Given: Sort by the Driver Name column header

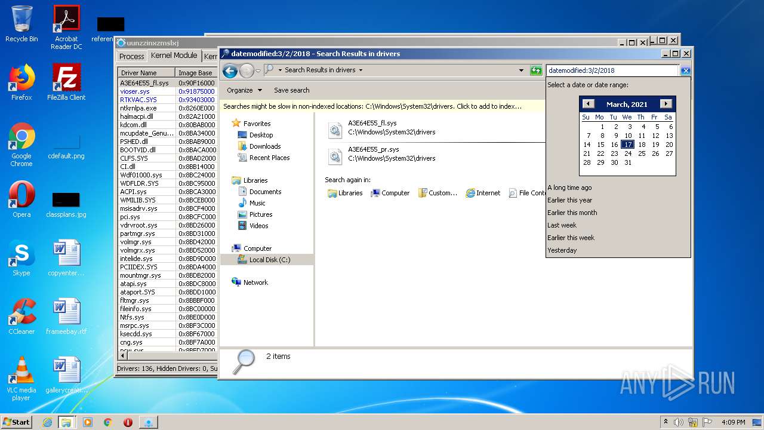Looking at the screenshot, I should pyautogui.click(x=147, y=73).
